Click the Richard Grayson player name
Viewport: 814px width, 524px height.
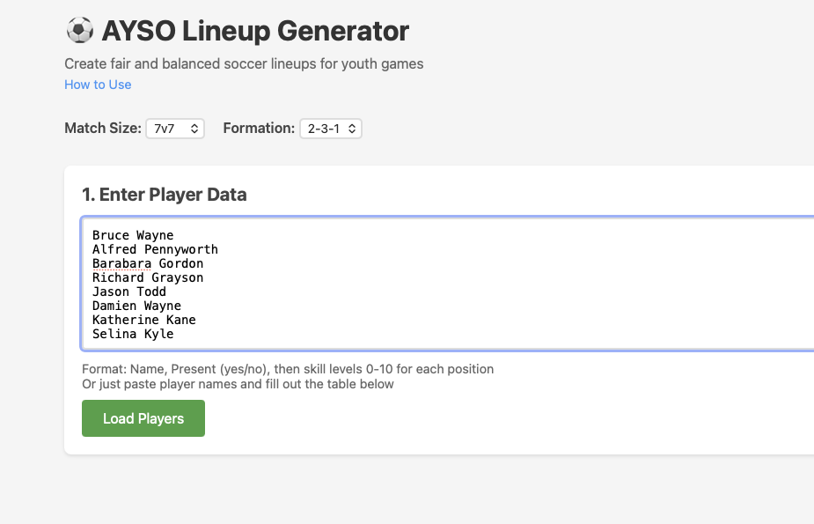click(147, 277)
